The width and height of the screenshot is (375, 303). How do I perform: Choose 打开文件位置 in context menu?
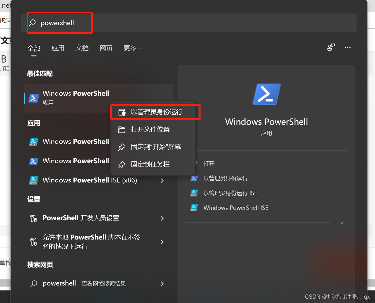coord(153,129)
